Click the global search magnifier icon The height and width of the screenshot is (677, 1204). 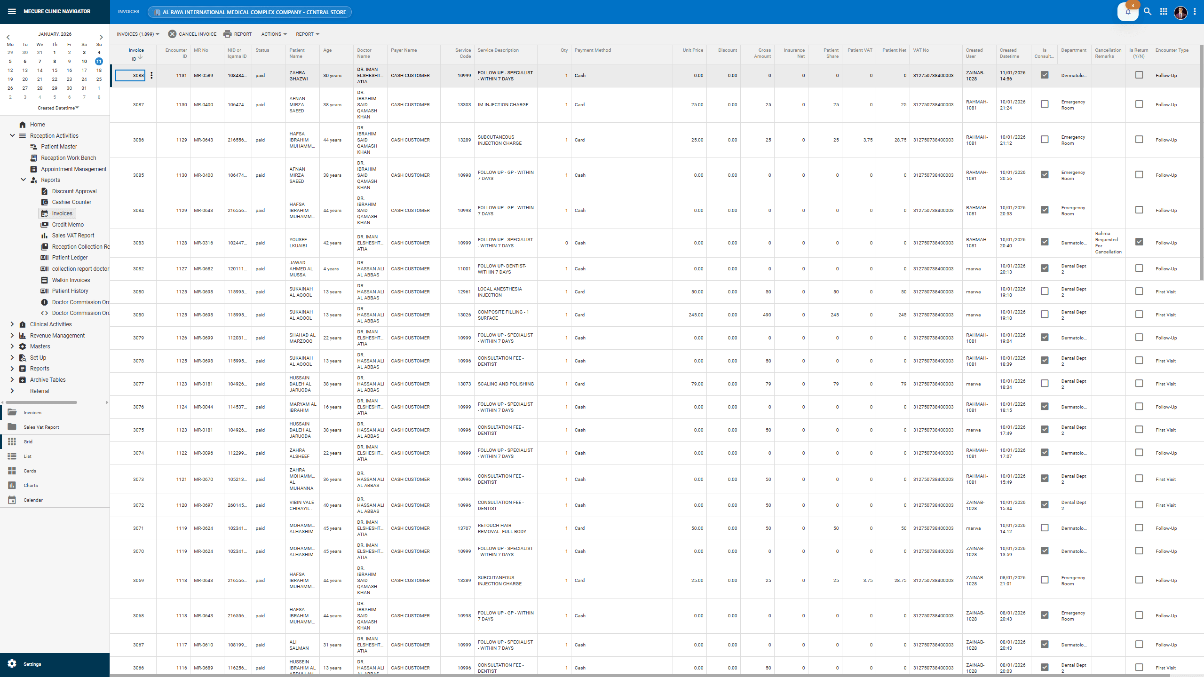tap(1147, 11)
